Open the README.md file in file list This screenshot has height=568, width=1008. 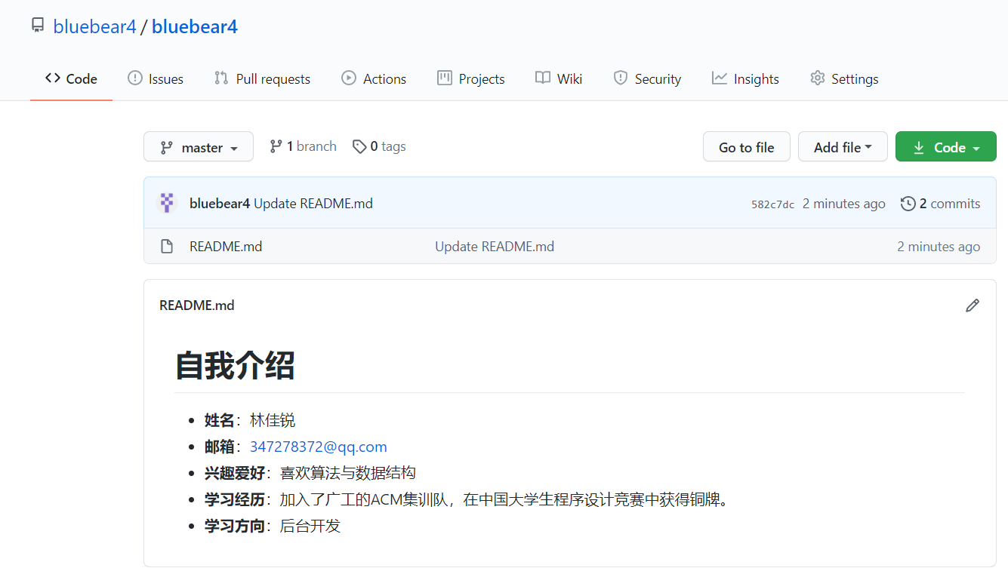tap(226, 247)
